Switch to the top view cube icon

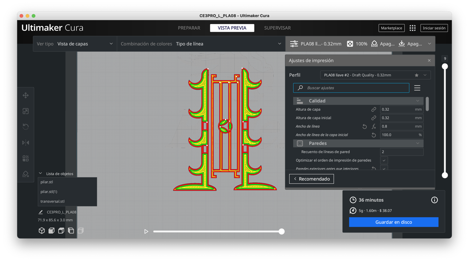(x=61, y=231)
